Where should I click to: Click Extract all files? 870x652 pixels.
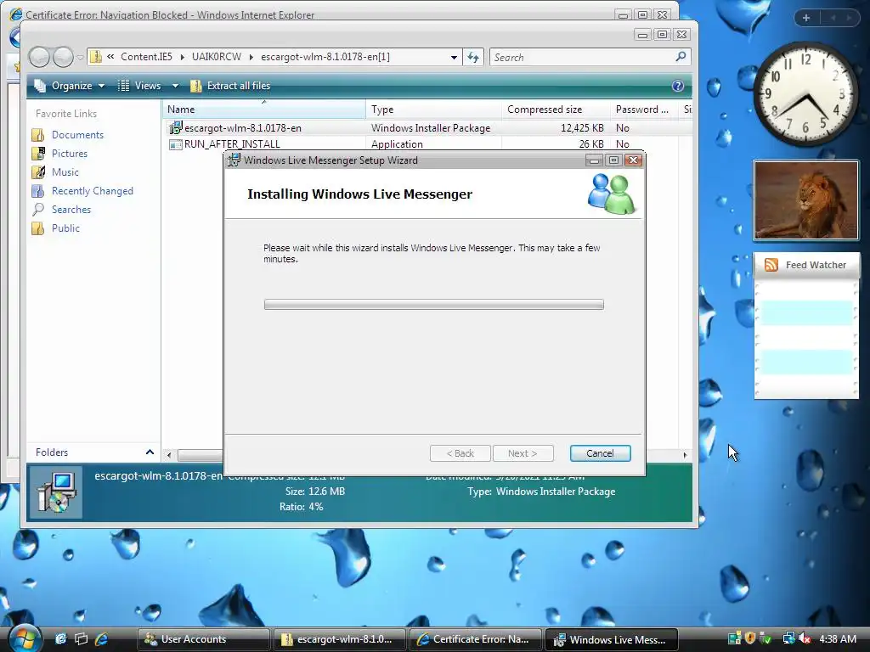230,86
